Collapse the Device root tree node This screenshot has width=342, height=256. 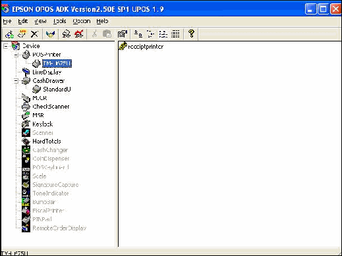point(6,46)
